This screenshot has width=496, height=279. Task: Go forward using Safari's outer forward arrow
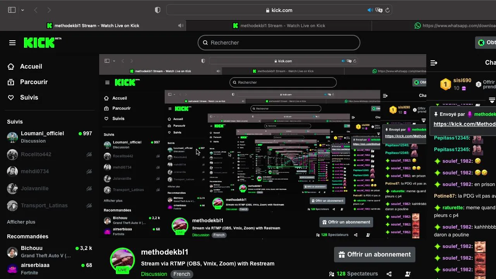pyautogui.click(x=49, y=10)
